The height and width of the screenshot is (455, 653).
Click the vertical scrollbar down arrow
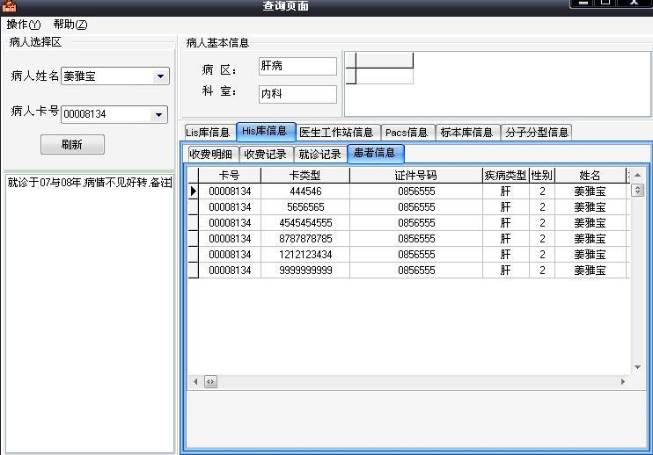pyautogui.click(x=638, y=367)
